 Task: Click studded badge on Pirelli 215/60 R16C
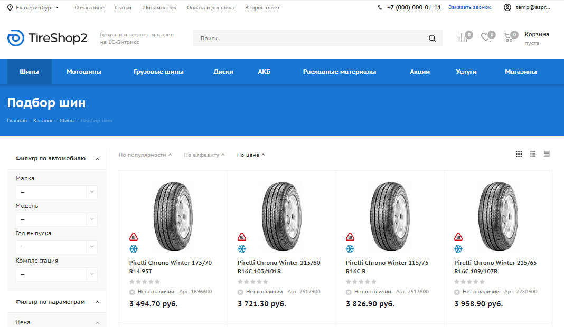click(242, 236)
